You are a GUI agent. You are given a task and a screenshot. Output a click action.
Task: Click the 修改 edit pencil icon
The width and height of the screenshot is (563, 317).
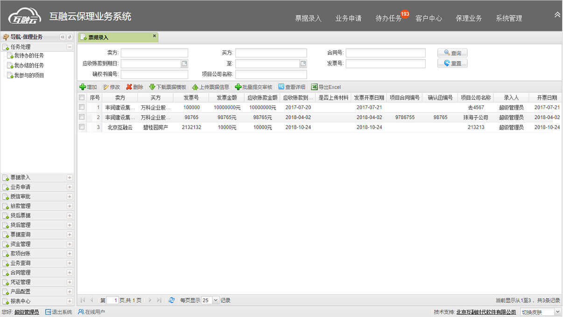tap(106, 87)
